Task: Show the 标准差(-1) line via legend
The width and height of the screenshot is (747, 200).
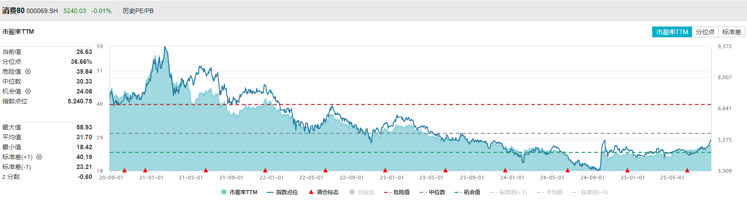Action: (x=590, y=192)
